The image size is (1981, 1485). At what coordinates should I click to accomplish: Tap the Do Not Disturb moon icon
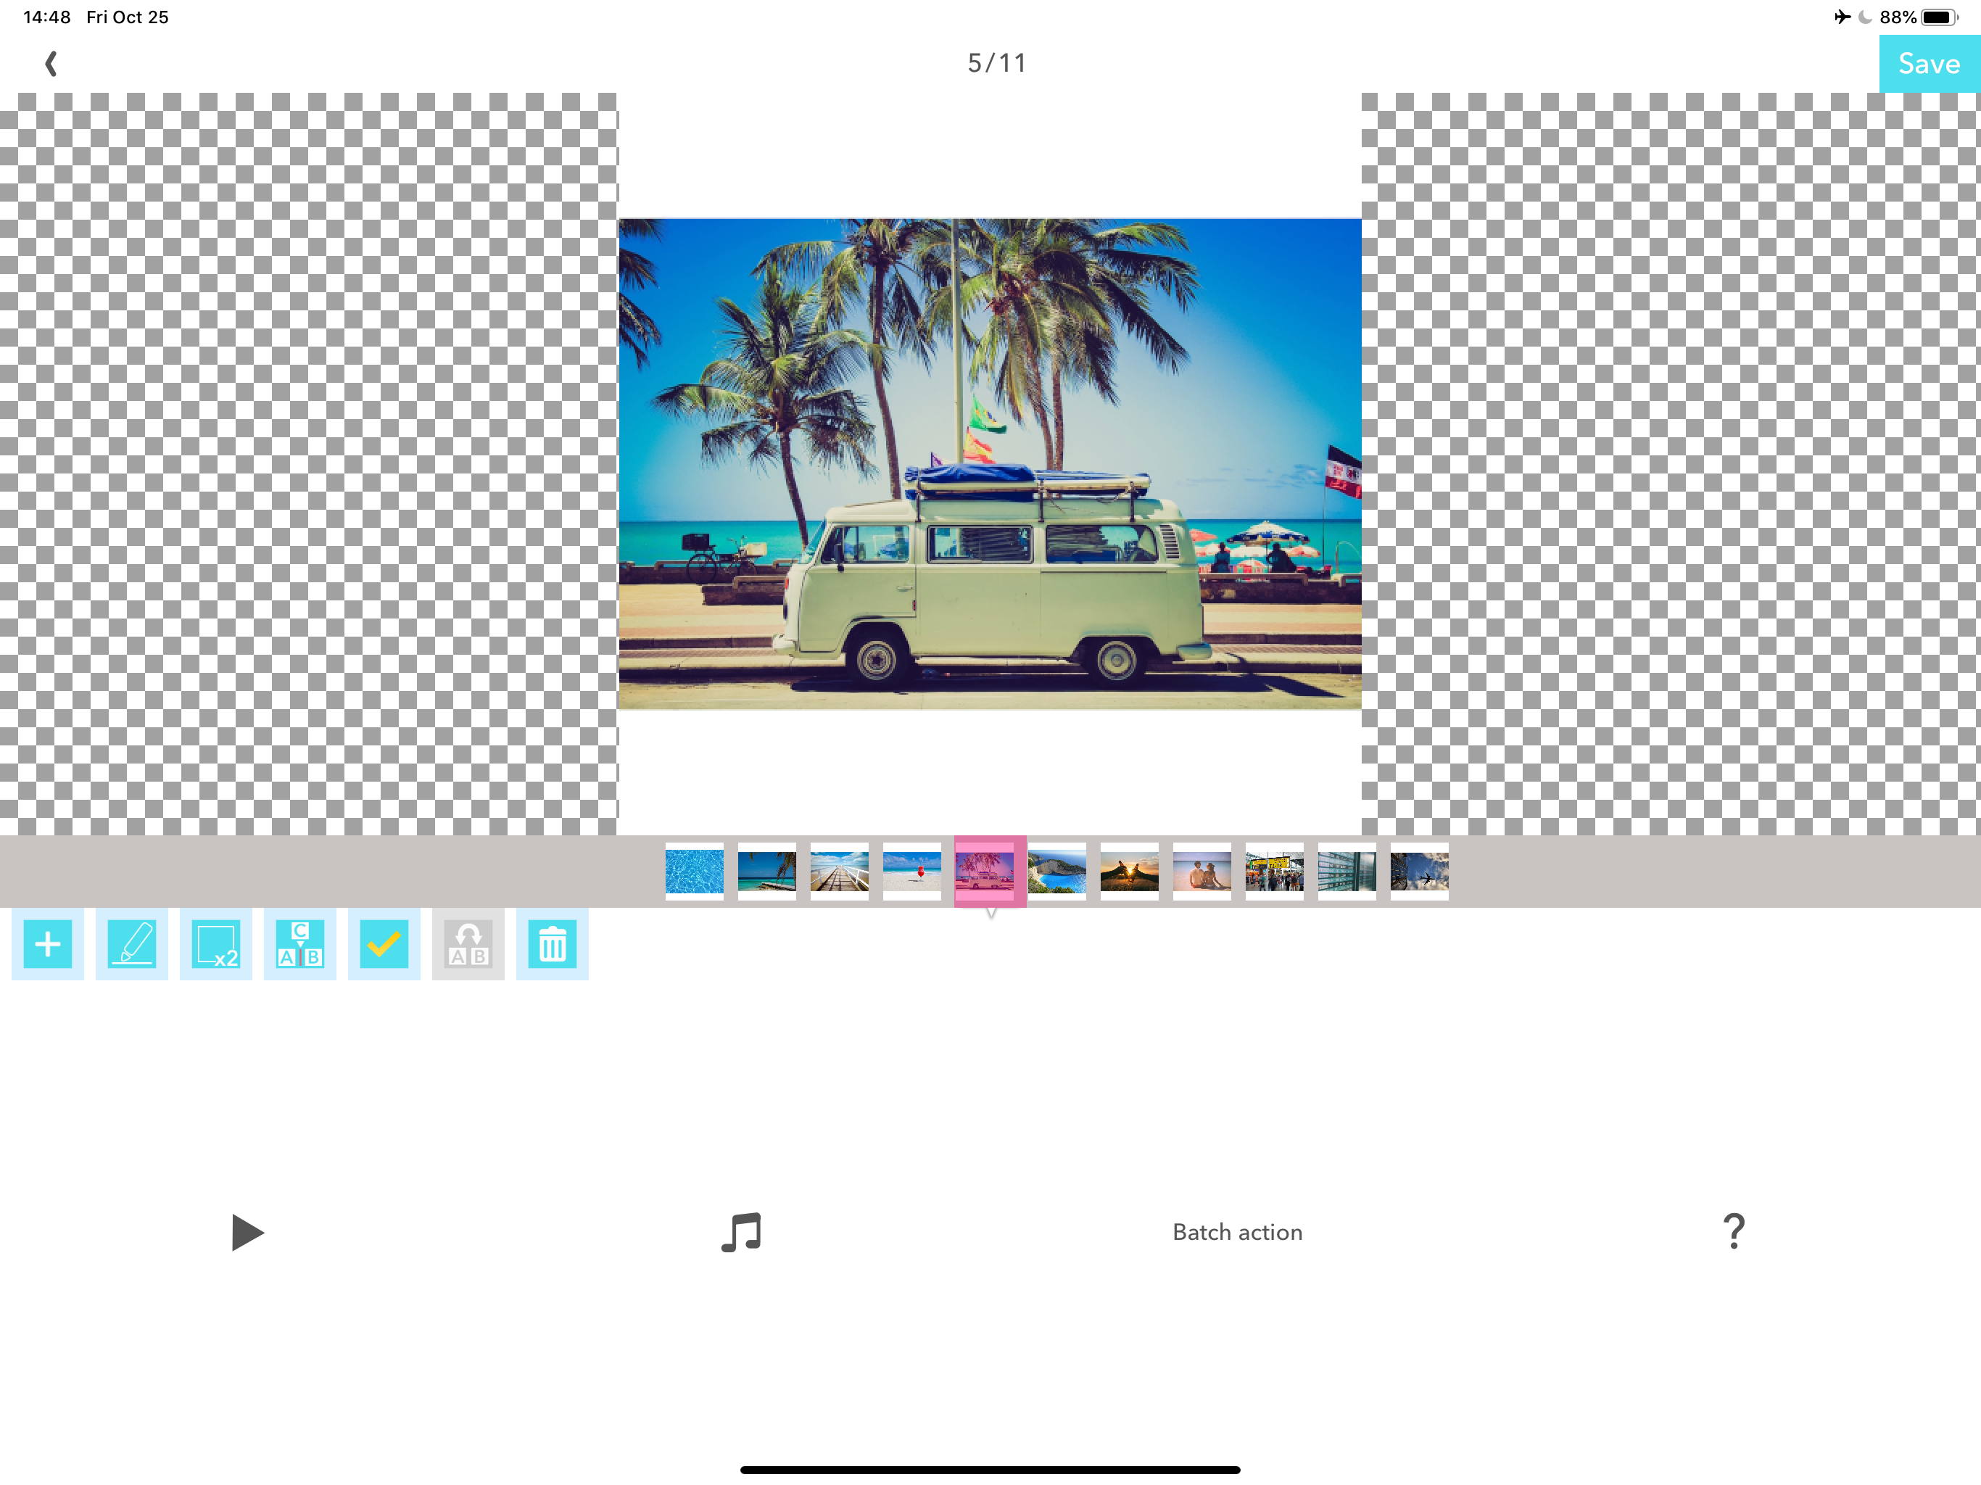point(1866,17)
